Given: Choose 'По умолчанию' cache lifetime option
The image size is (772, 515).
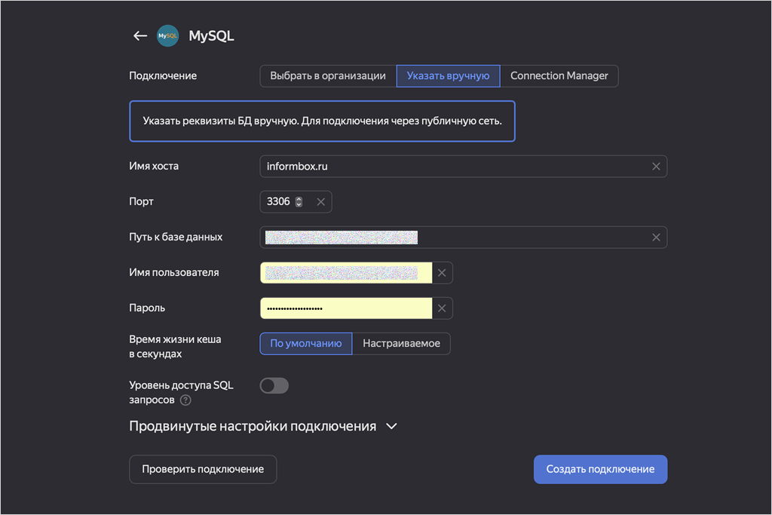Looking at the screenshot, I should tap(306, 344).
